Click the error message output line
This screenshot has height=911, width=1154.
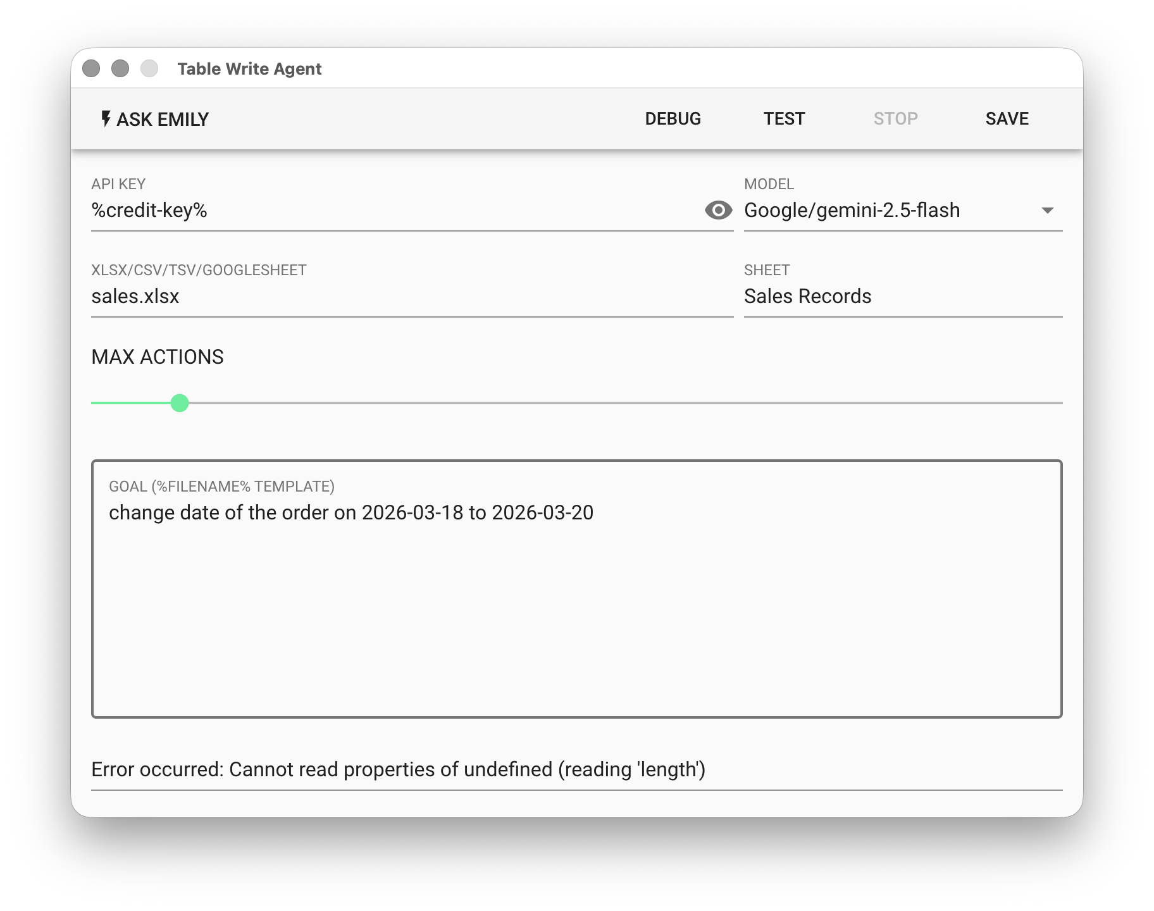(x=399, y=770)
